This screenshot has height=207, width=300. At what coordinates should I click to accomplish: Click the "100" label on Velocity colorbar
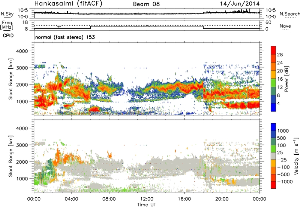(282, 145)
